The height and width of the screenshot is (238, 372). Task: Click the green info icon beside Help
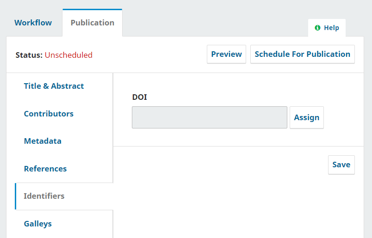click(317, 28)
